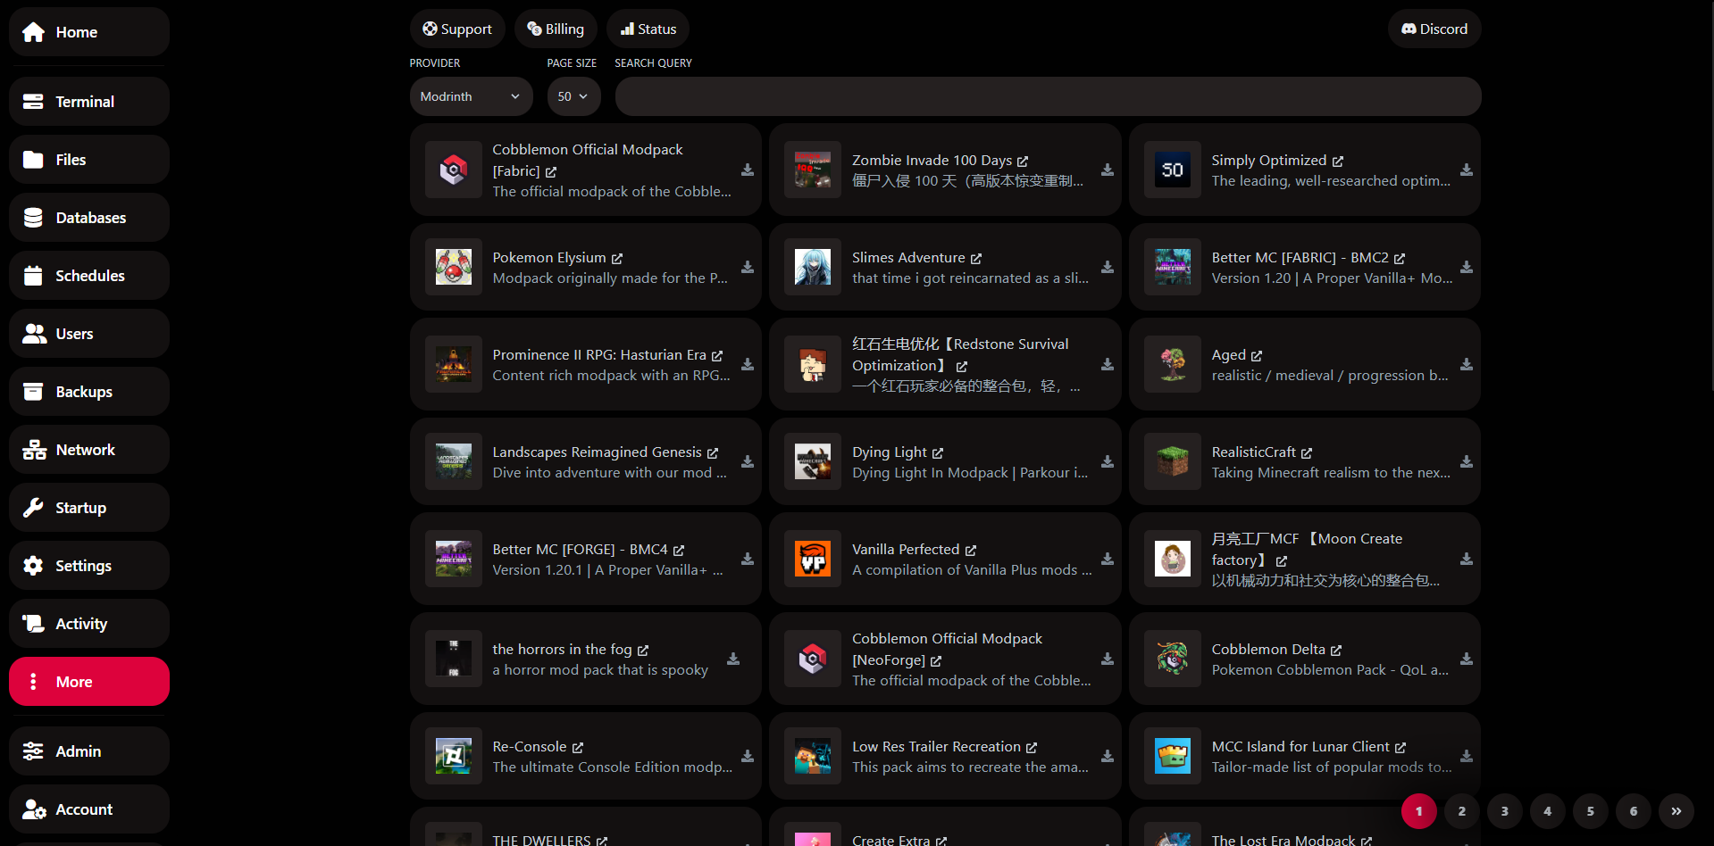
Task: Click the Status button
Action: click(x=648, y=29)
